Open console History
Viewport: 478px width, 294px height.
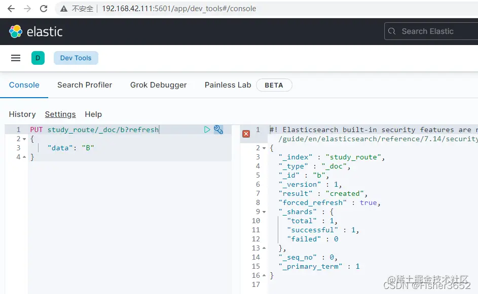[22, 114]
